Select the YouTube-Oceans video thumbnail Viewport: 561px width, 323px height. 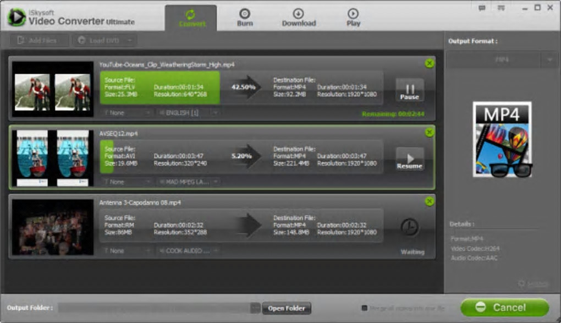[x=53, y=89]
